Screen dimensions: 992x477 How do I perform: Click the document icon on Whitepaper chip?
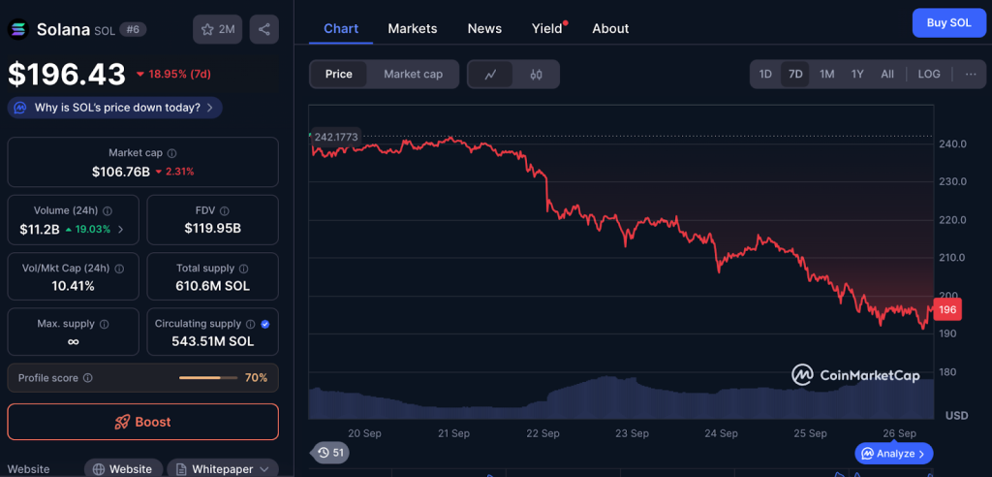click(181, 469)
